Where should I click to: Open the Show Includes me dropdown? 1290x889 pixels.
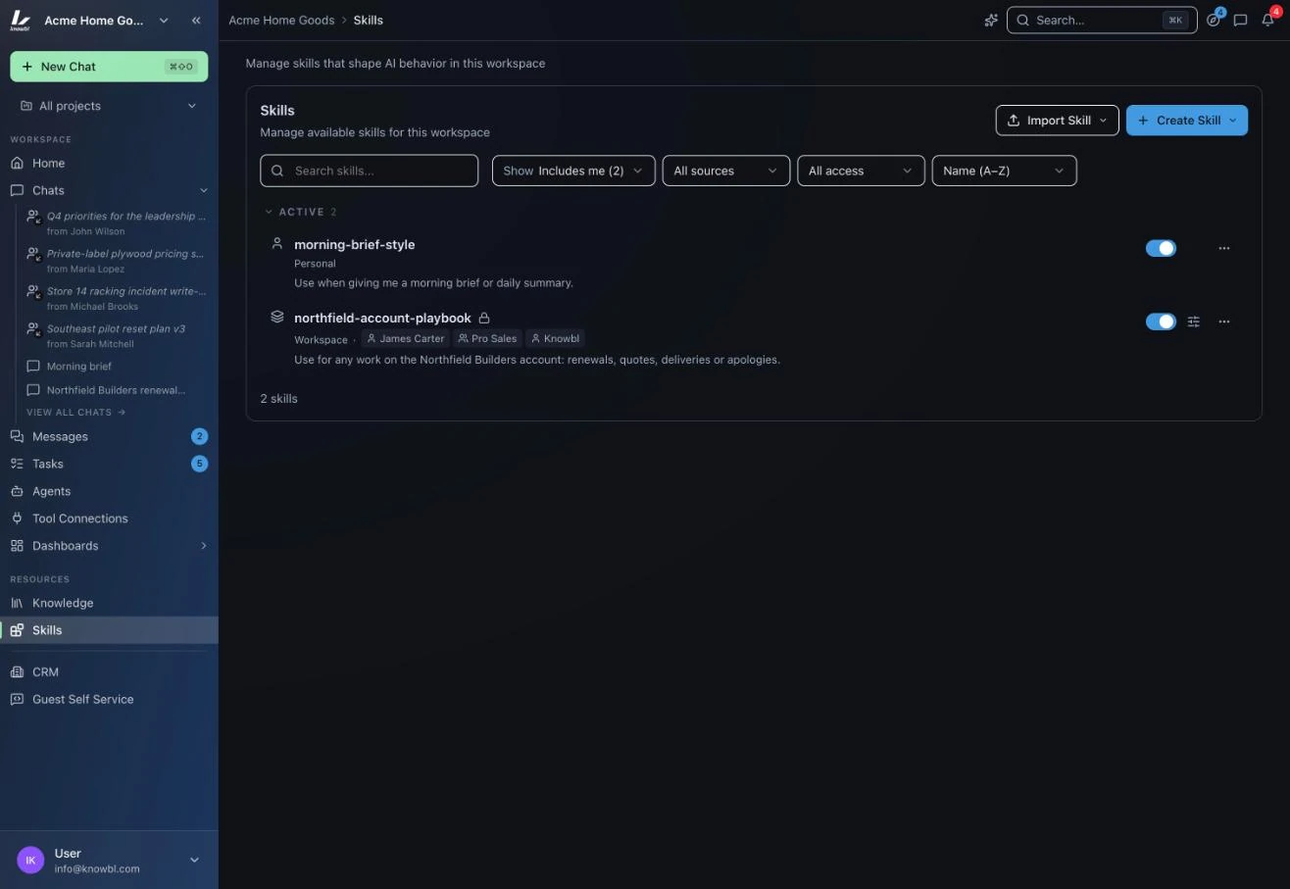(573, 171)
